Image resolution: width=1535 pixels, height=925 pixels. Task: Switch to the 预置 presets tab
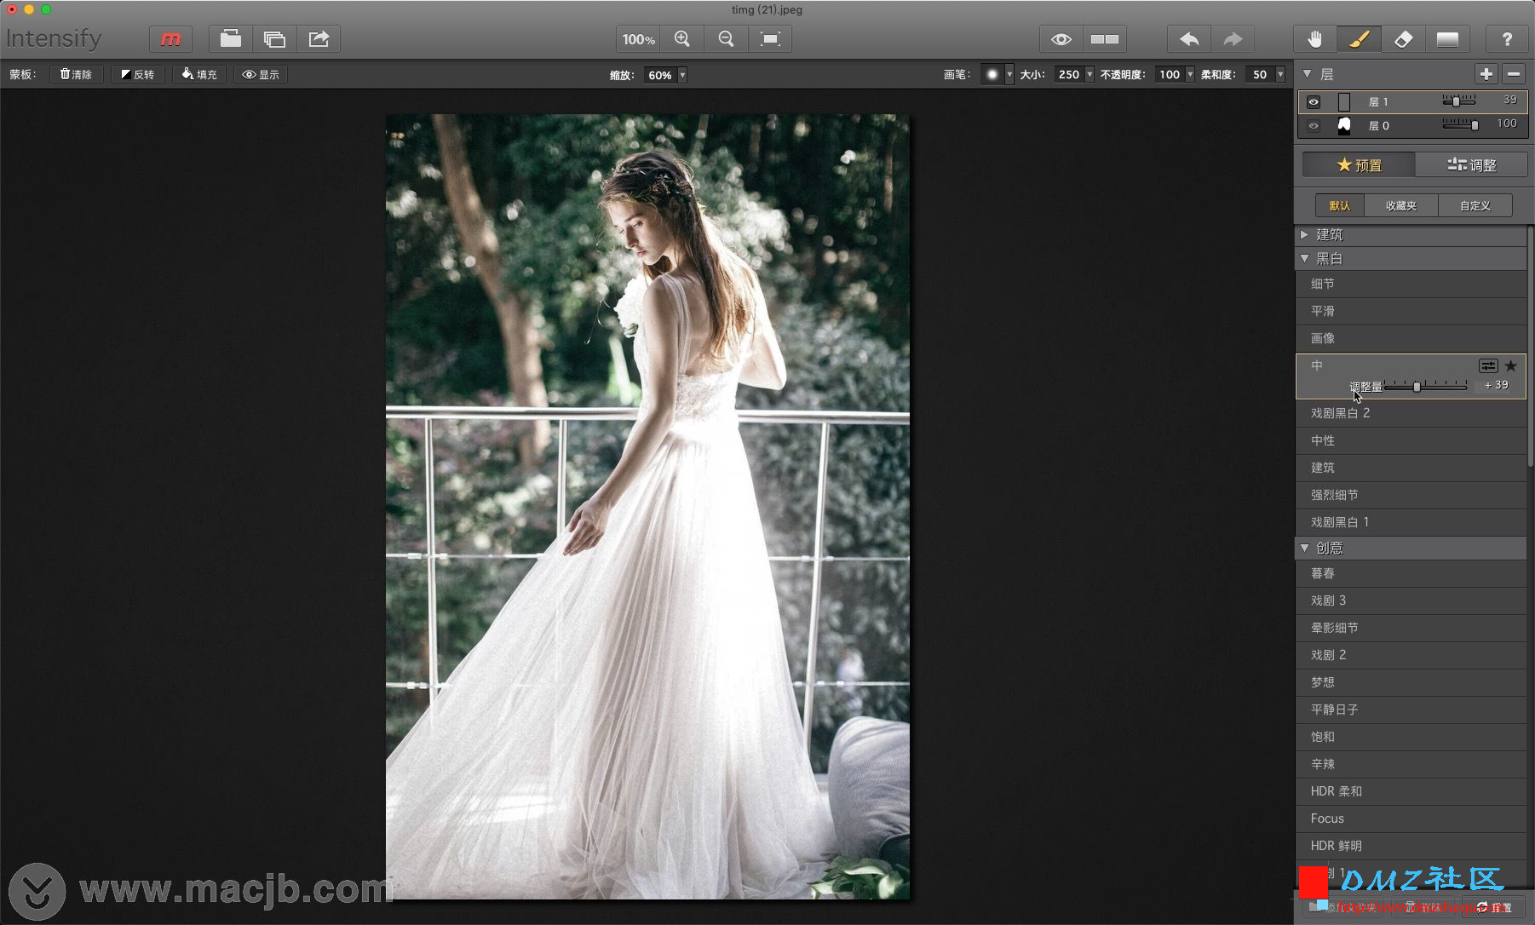[1359, 165]
